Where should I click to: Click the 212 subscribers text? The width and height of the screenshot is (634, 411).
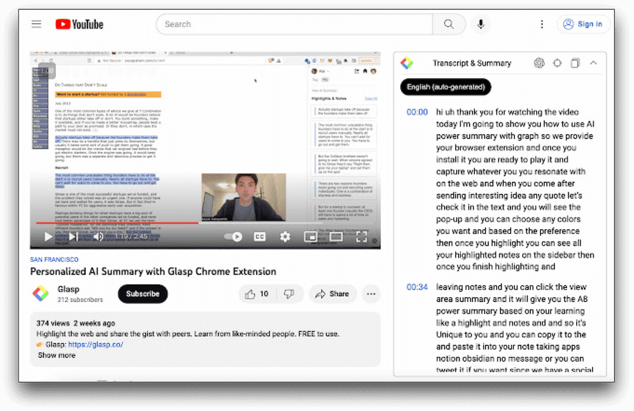point(80,300)
